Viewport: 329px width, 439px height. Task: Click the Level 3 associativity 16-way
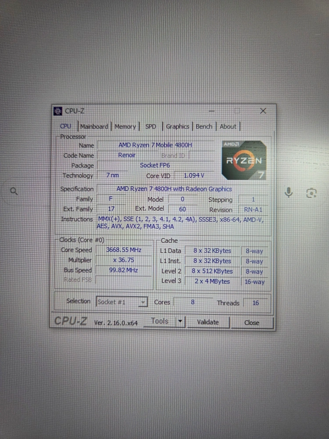tap(254, 282)
